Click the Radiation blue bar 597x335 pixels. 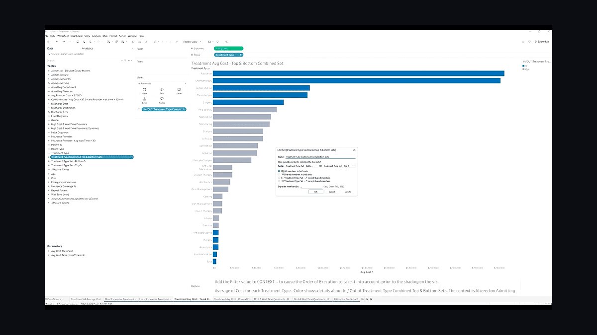[359, 73]
